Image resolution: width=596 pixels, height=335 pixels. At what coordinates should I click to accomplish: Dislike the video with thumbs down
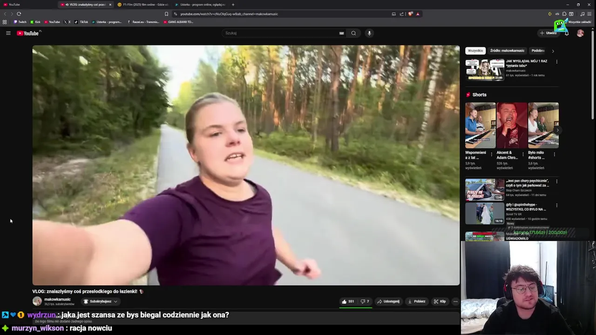tap(365, 301)
